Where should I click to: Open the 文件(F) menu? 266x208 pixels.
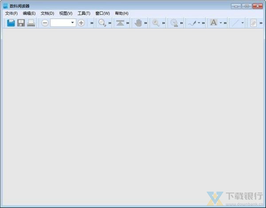[x=11, y=13]
